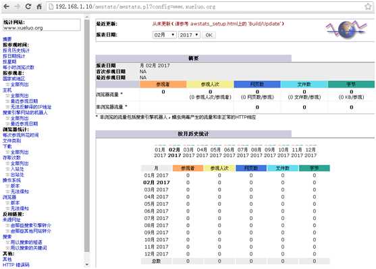Open 无法得知 under 浏览器
This screenshot has height=269, width=376.
[x=20, y=208]
